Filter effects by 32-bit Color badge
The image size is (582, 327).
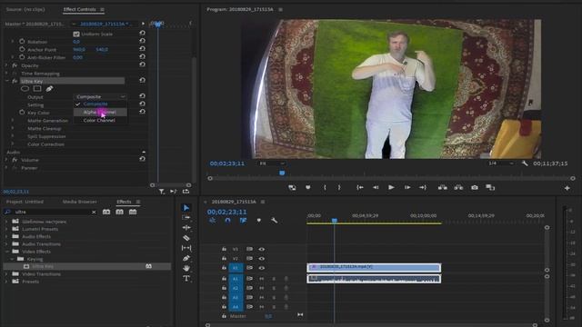(x=119, y=212)
